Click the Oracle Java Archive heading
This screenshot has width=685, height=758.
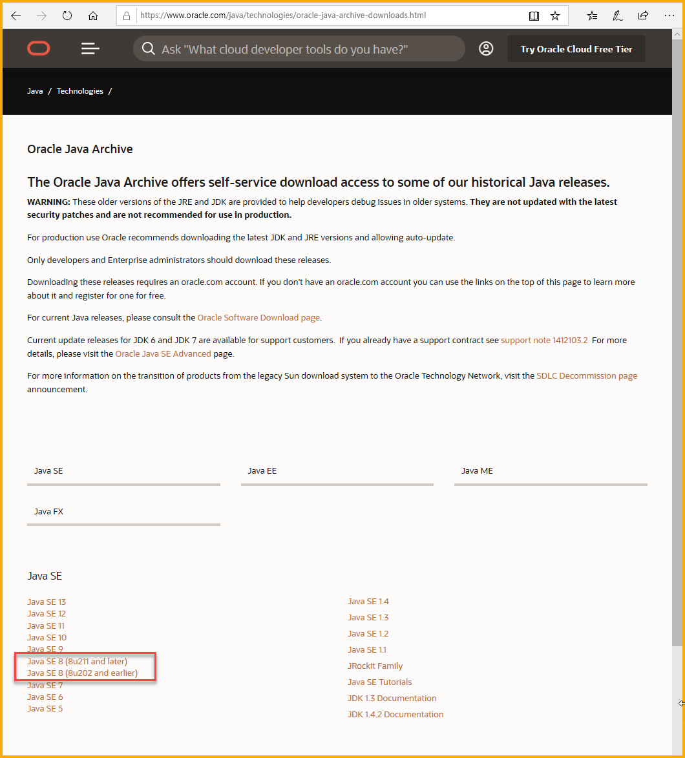pos(79,149)
